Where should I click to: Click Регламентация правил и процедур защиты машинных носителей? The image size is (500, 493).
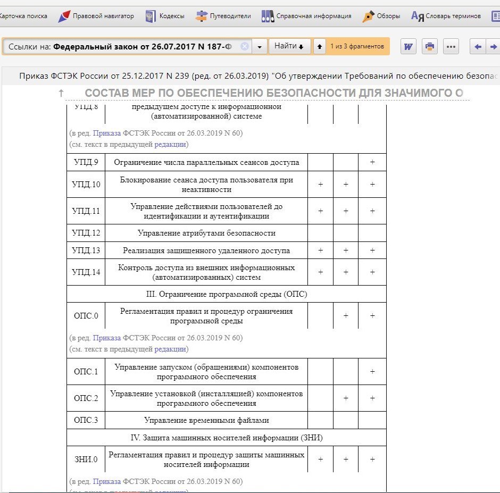tap(206, 459)
